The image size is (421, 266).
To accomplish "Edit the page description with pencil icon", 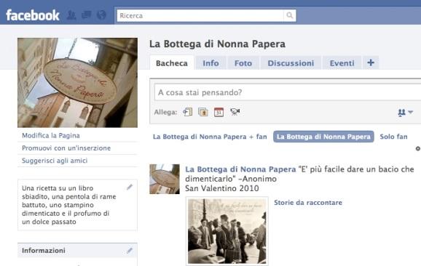I will [x=130, y=187].
